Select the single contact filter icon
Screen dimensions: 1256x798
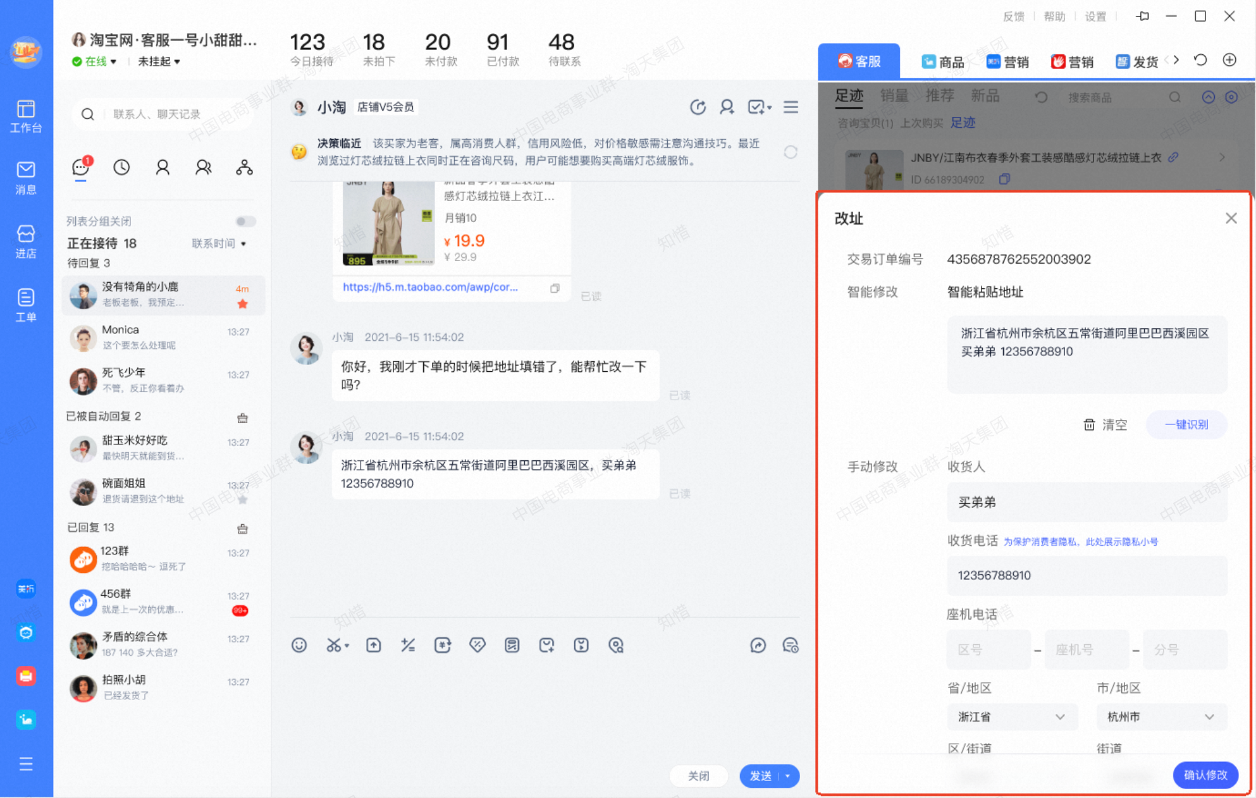click(163, 168)
